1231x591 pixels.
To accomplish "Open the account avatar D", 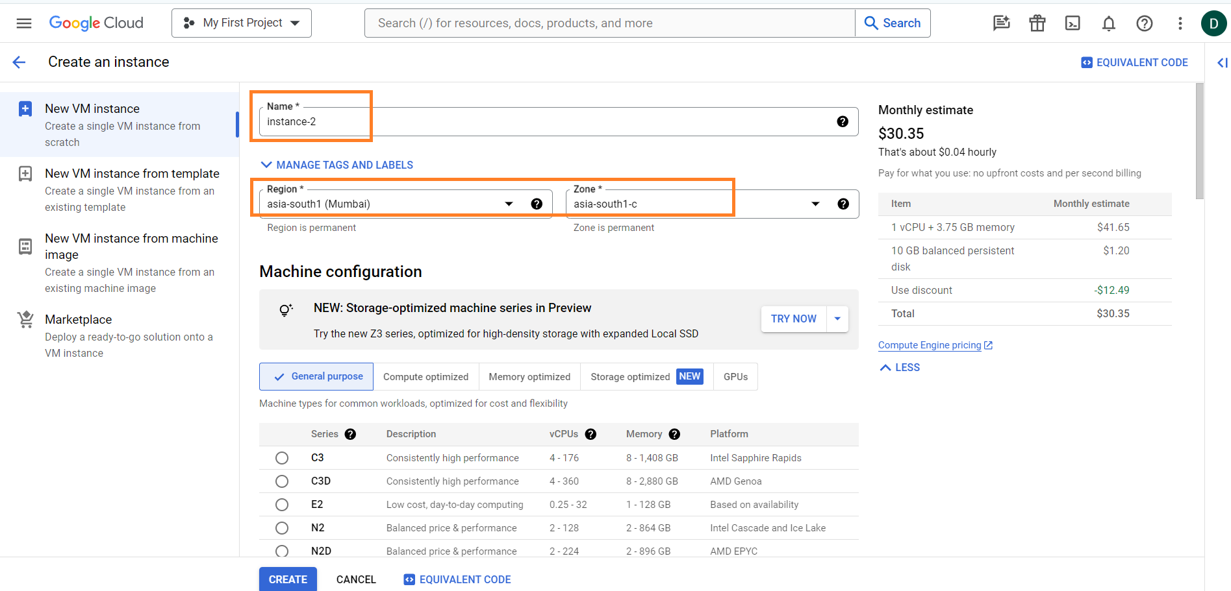I will click(x=1213, y=23).
